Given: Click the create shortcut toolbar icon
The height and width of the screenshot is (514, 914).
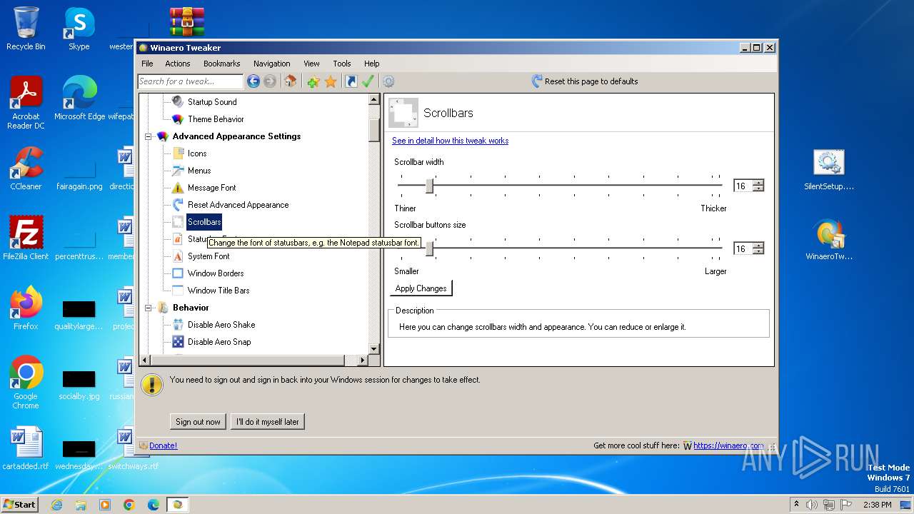Looking at the screenshot, I should 351,81.
